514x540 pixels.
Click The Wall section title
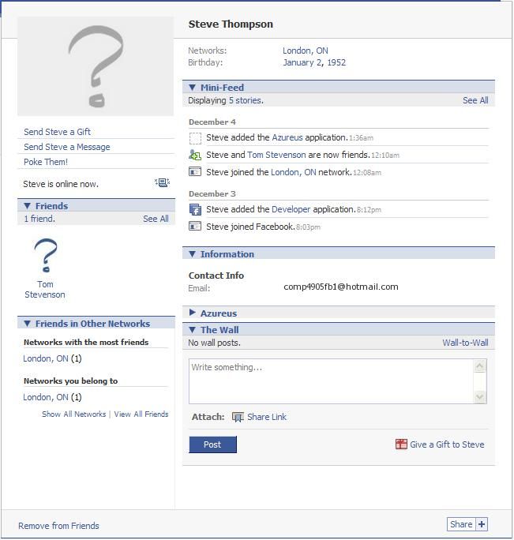(219, 330)
